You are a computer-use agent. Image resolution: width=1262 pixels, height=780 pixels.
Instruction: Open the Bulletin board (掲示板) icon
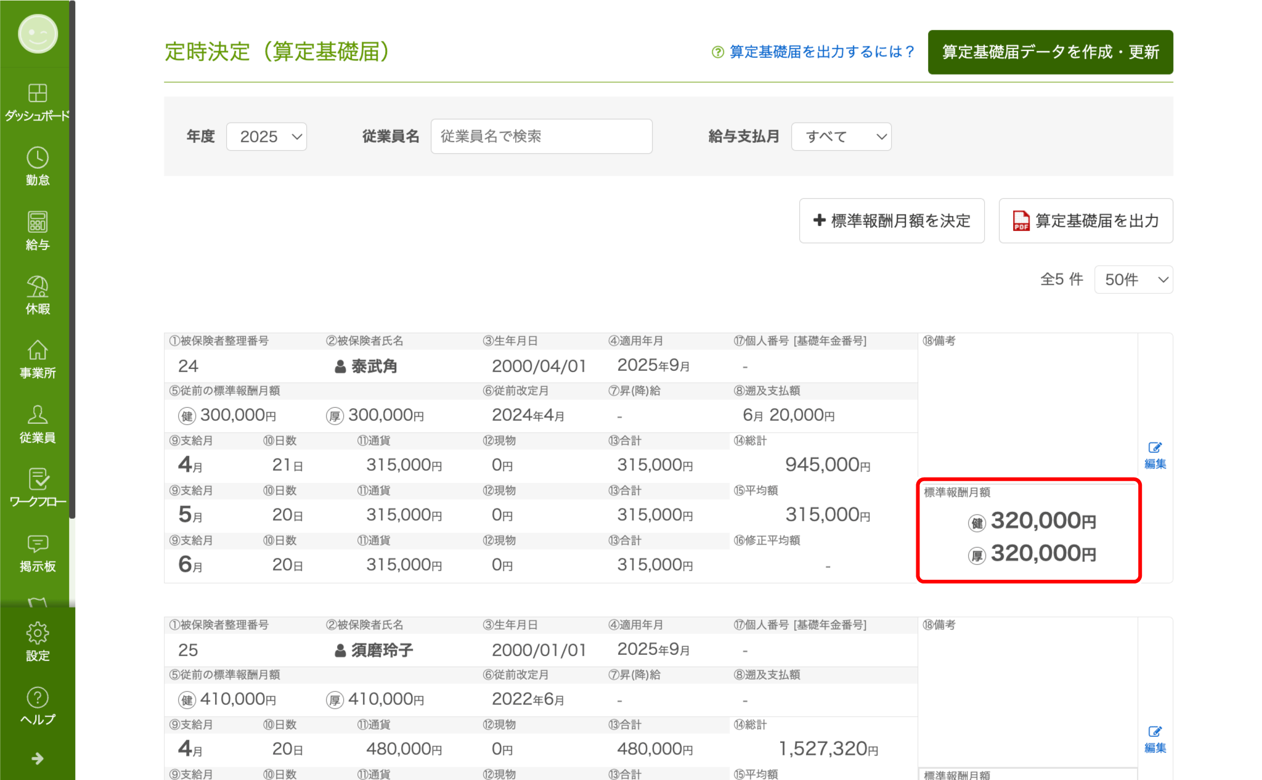point(38,553)
